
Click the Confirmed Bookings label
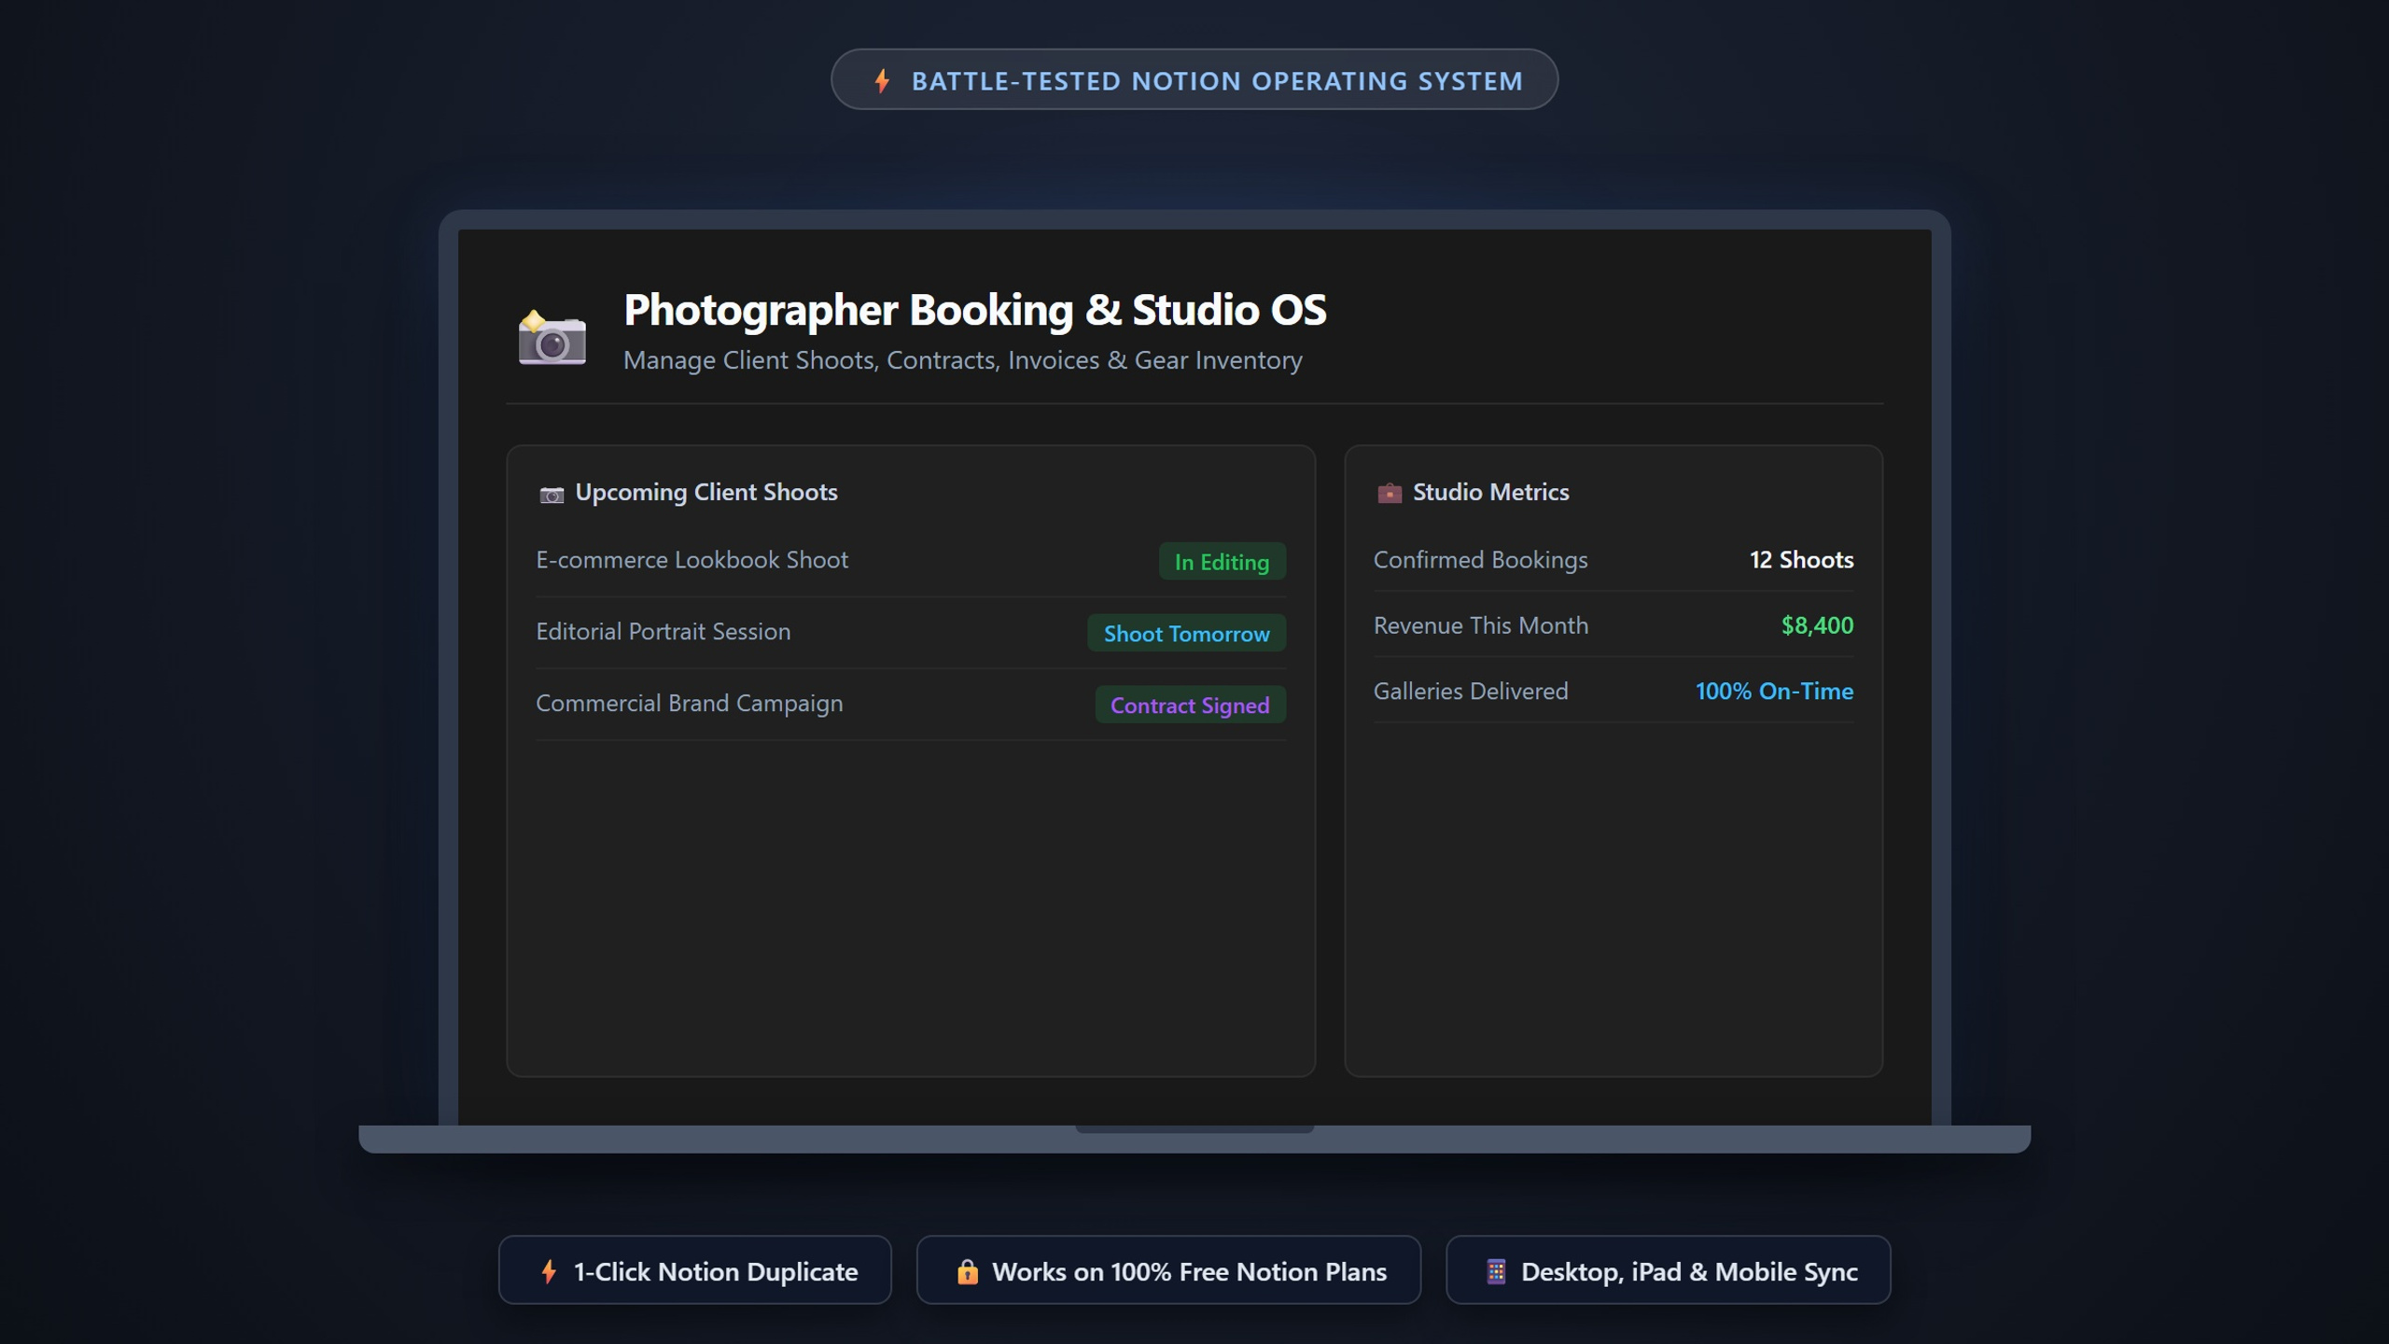pos(1480,560)
